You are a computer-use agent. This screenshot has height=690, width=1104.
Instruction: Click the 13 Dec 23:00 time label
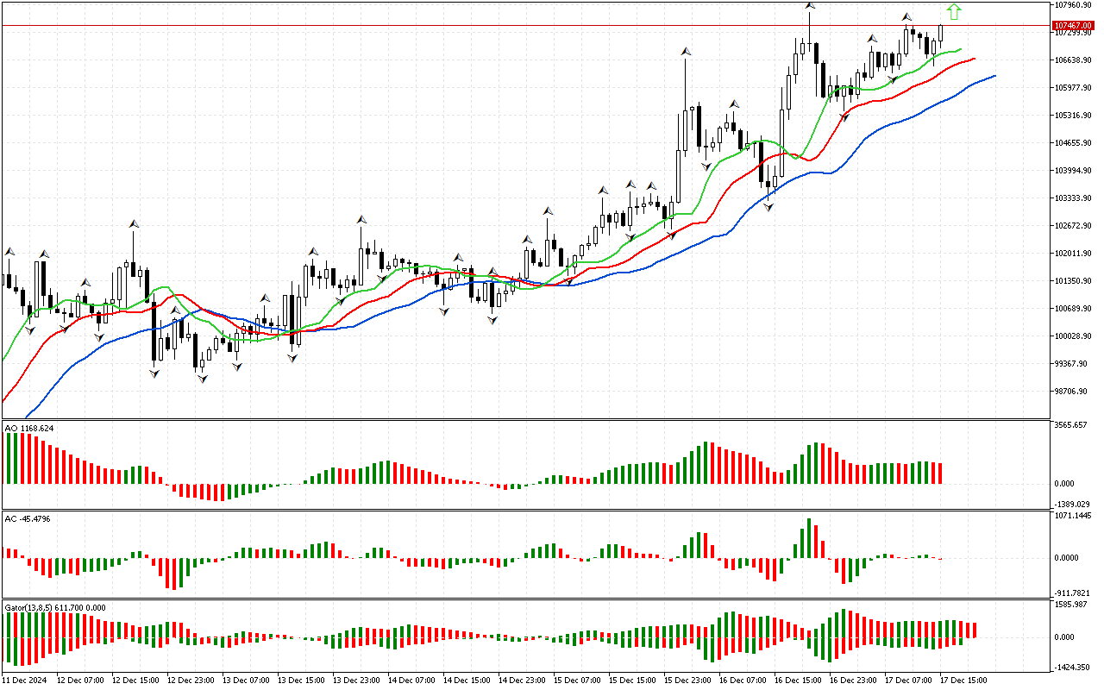click(x=355, y=681)
